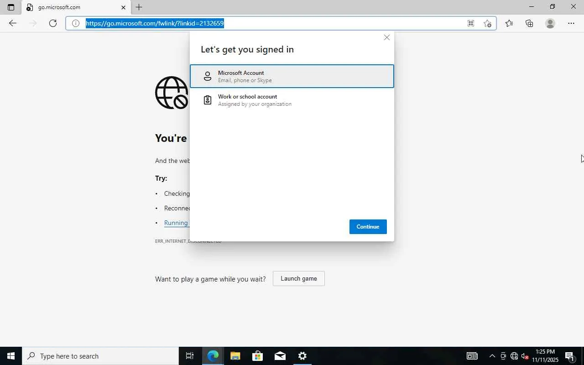Open the notification center icon

570,356
